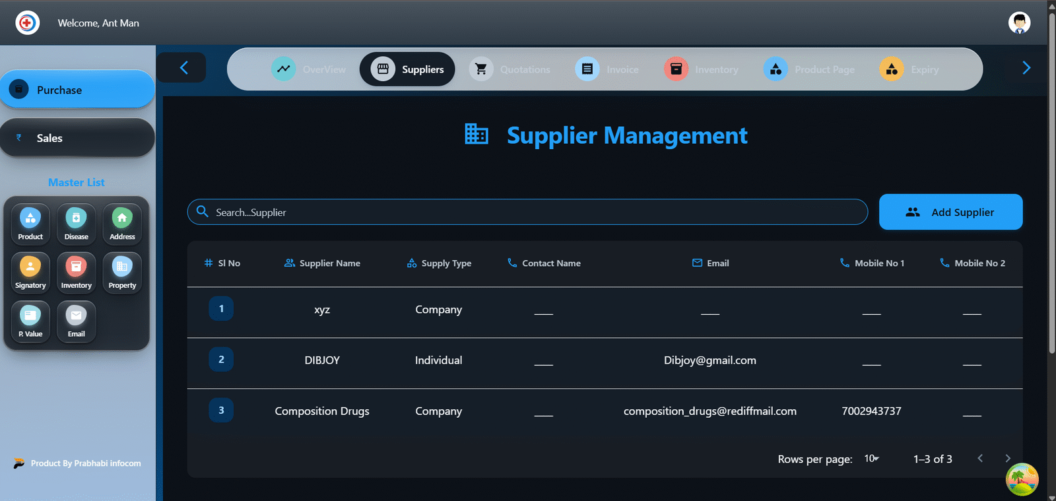The image size is (1056, 501).
Task: Focus the Search Supplier input field
Action: pyautogui.click(x=527, y=212)
